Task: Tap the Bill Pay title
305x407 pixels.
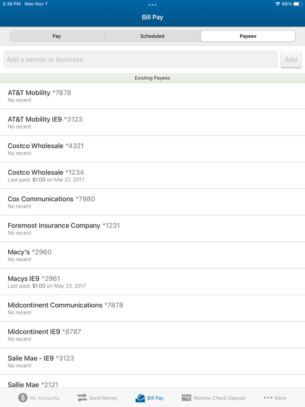Action: click(x=152, y=17)
